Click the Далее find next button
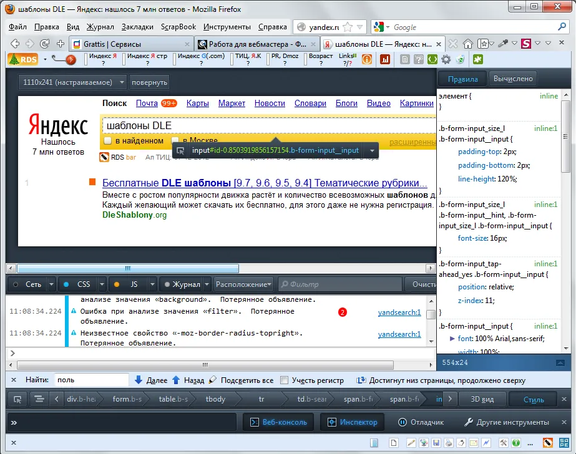 pos(152,380)
